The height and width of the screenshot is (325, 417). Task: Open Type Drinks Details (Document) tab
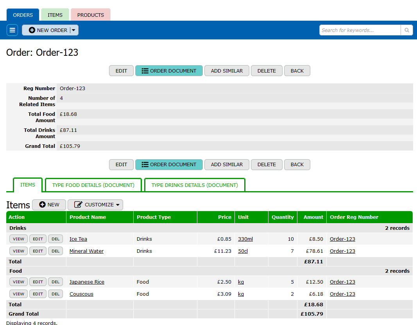(x=195, y=185)
